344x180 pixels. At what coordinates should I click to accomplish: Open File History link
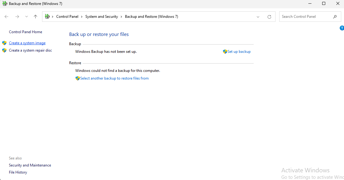(18, 172)
